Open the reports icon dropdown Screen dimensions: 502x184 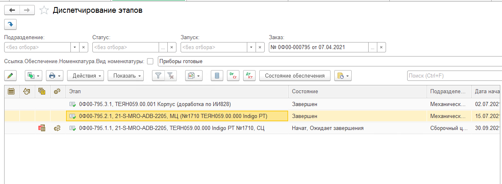point(193,76)
